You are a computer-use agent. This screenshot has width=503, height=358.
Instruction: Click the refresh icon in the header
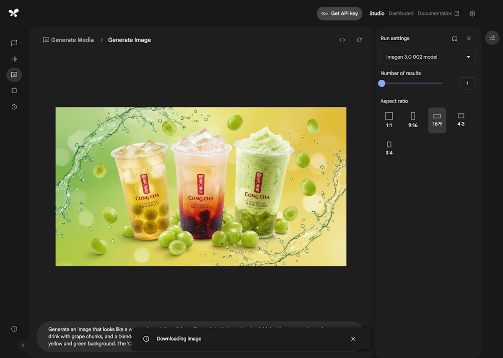click(x=359, y=40)
